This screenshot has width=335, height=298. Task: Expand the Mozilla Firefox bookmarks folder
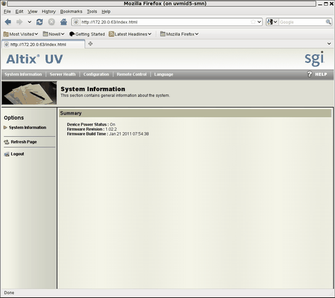point(180,34)
